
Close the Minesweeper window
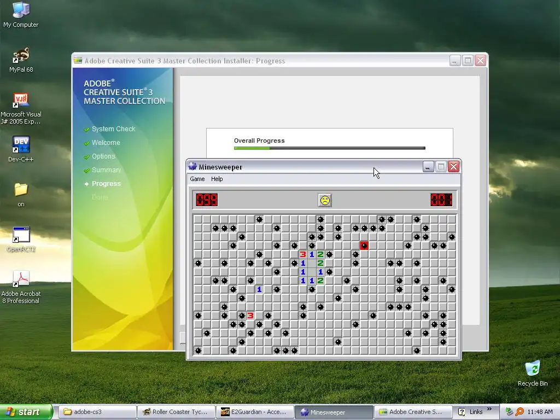(453, 167)
